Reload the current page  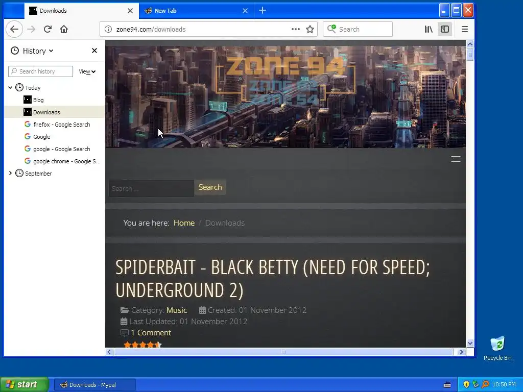tap(47, 29)
